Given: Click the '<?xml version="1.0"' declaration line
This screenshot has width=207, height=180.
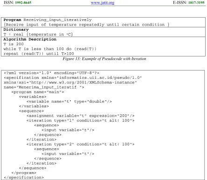Looking at the screenshot, I should click(51, 73).
